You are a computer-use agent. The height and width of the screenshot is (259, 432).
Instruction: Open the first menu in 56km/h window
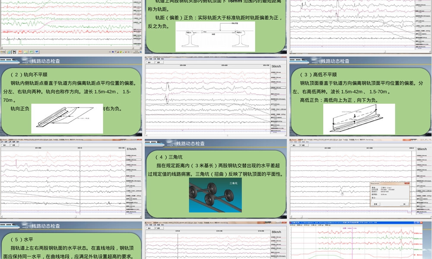[x=146, y=59]
